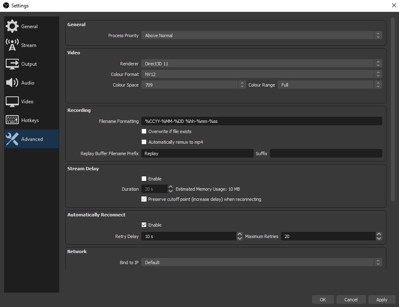
Task: Disable Automatically Reconnect Enable checkbox
Action: tap(144, 225)
